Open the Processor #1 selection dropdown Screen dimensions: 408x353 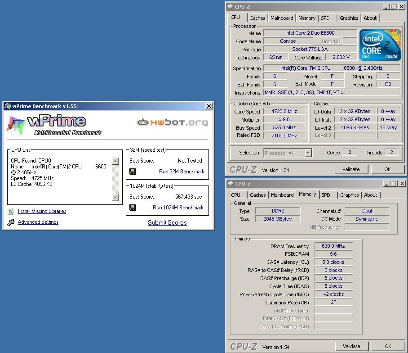click(x=308, y=153)
